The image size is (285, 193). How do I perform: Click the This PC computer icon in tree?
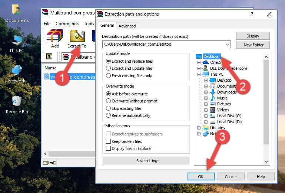(x=206, y=74)
